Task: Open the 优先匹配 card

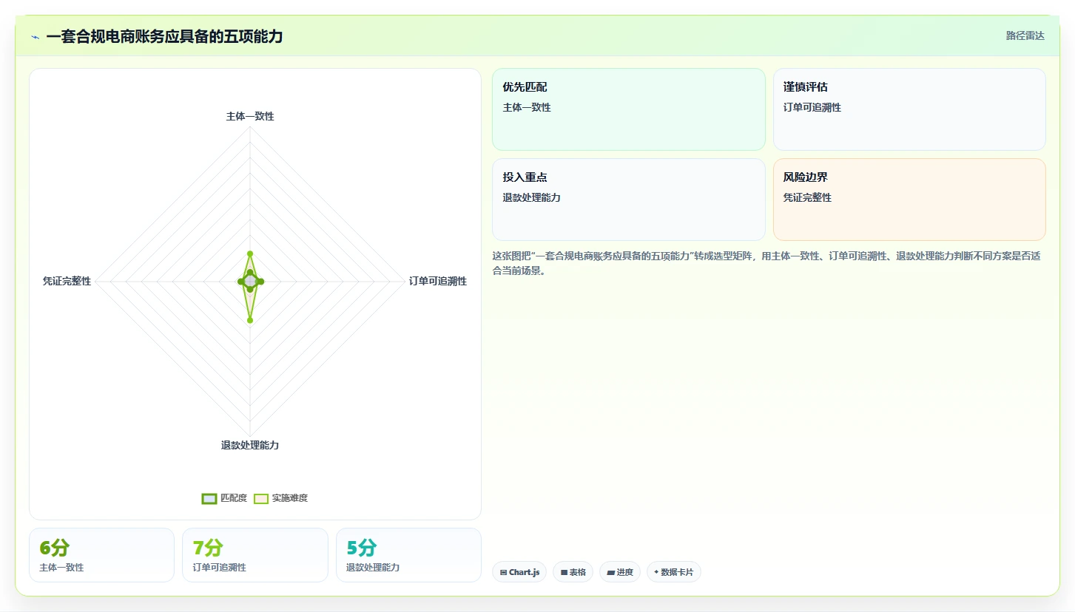Action: 628,109
